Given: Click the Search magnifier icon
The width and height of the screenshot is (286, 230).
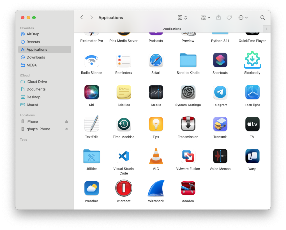Looking at the screenshot, I should (x=263, y=17).
